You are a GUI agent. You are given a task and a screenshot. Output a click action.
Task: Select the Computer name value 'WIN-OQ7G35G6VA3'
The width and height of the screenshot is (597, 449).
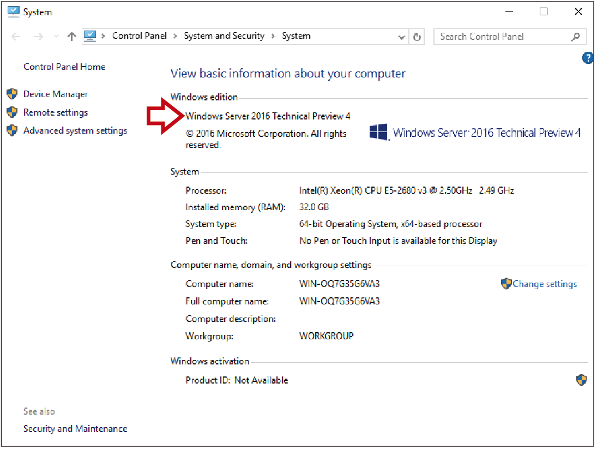click(x=340, y=284)
